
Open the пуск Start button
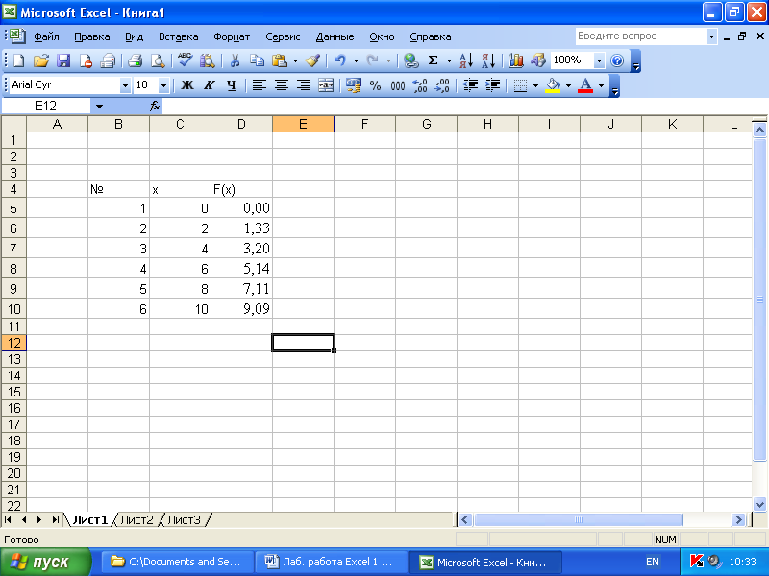pos(45,562)
